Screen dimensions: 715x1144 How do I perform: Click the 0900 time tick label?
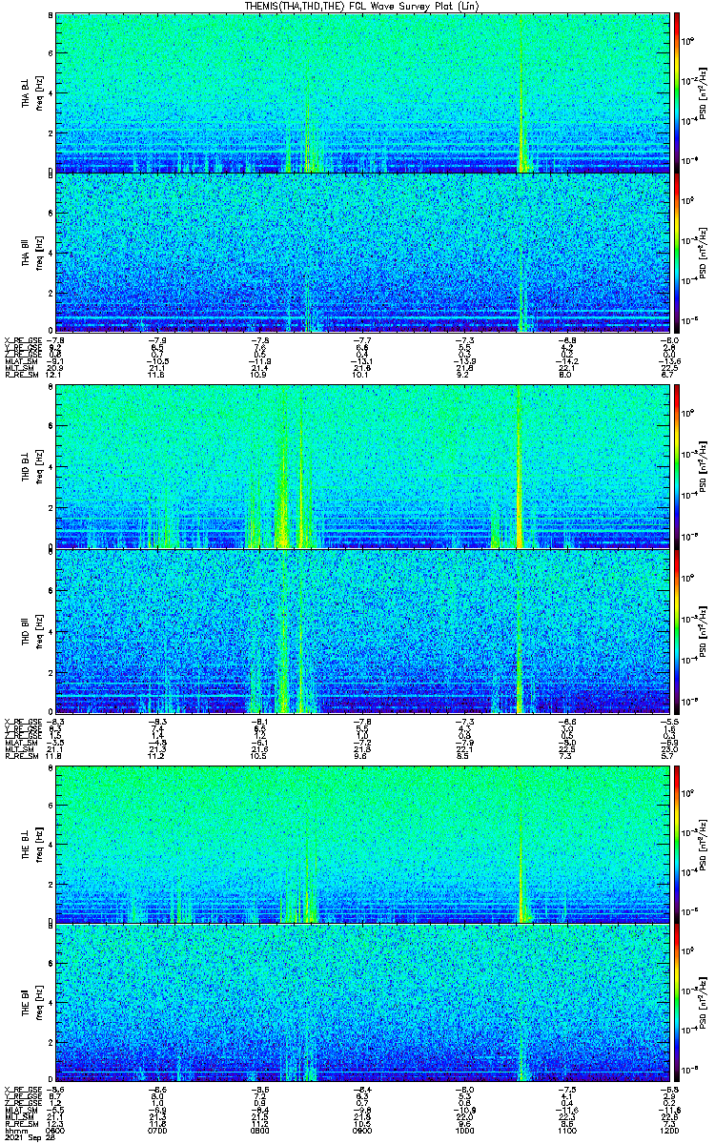coord(362,1131)
